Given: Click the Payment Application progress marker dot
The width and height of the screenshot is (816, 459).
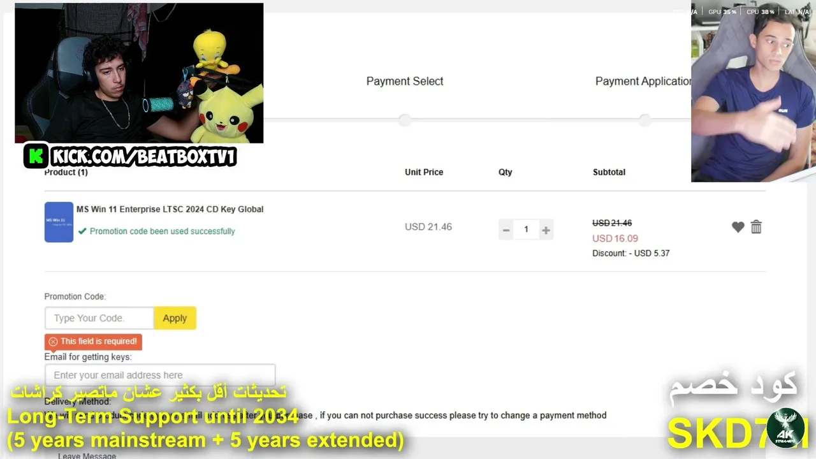Looking at the screenshot, I should pyautogui.click(x=645, y=120).
